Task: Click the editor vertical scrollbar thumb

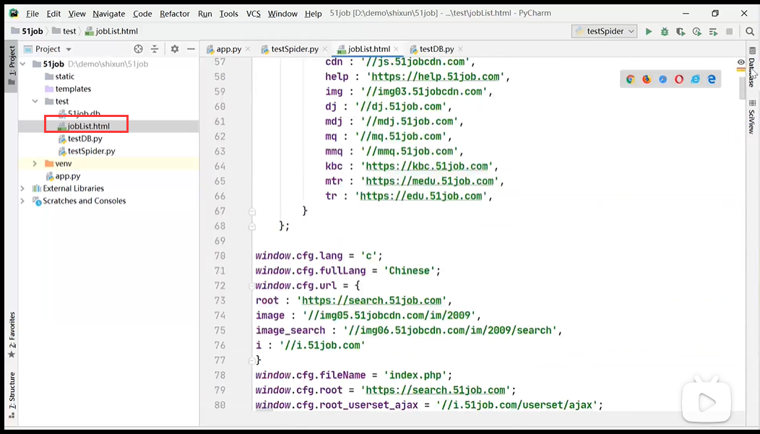Action: pyautogui.click(x=742, y=87)
